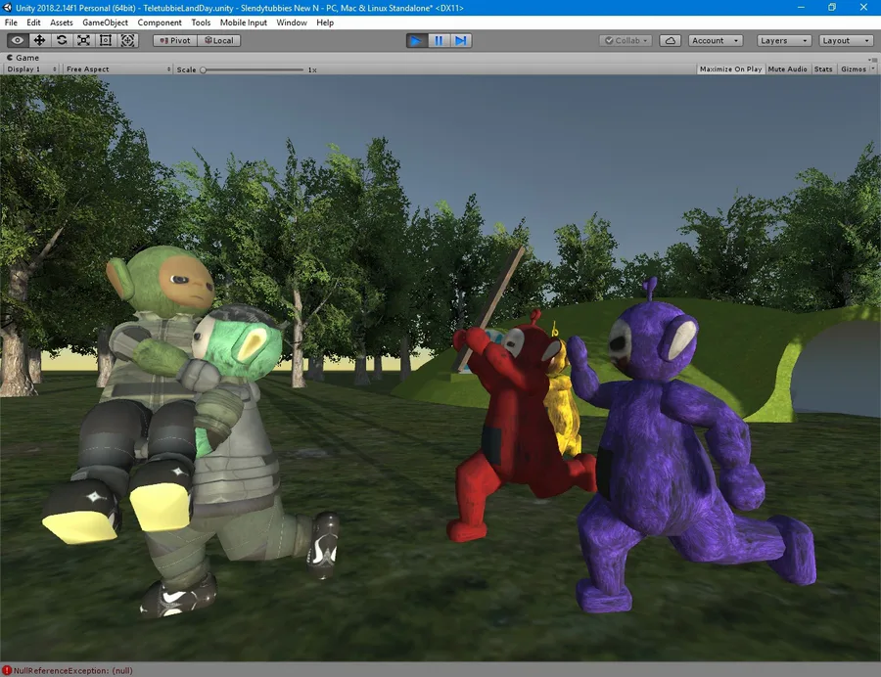
Task: Open the Layers dropdown
Action: tap(784, 40)
